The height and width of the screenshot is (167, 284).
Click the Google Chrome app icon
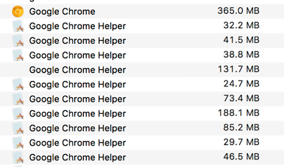click(18, 12)
